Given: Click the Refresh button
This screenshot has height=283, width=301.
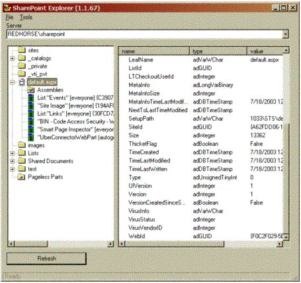Looking at the screenshot, I should click(46, 259).
